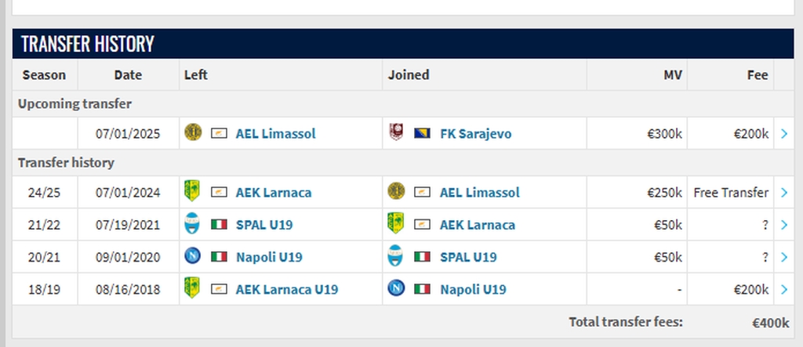Click SPAL U19 crest in 21/22 Left column
The height and width of the screenshot is (347, 803).
[x=192, y=224]
